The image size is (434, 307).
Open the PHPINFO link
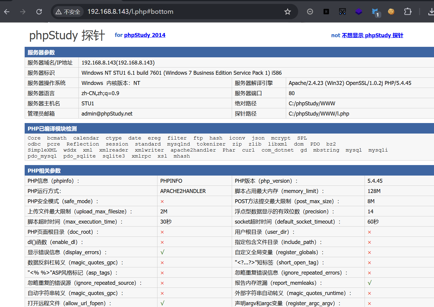pos(171,181)
